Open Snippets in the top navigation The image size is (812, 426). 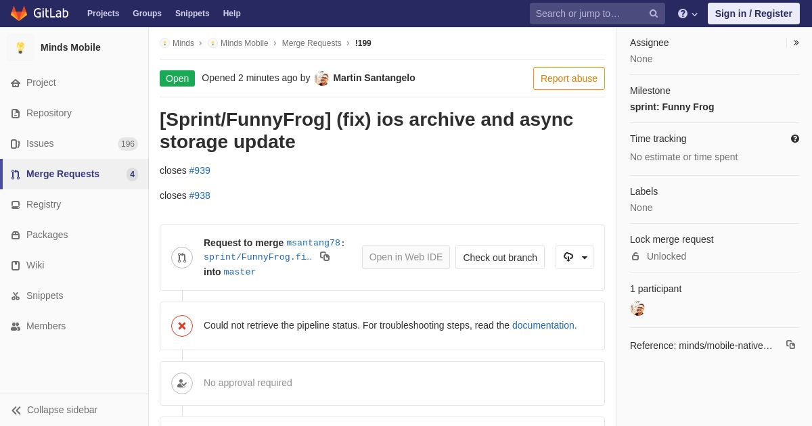pyautogui.click(x=192, y=14)
